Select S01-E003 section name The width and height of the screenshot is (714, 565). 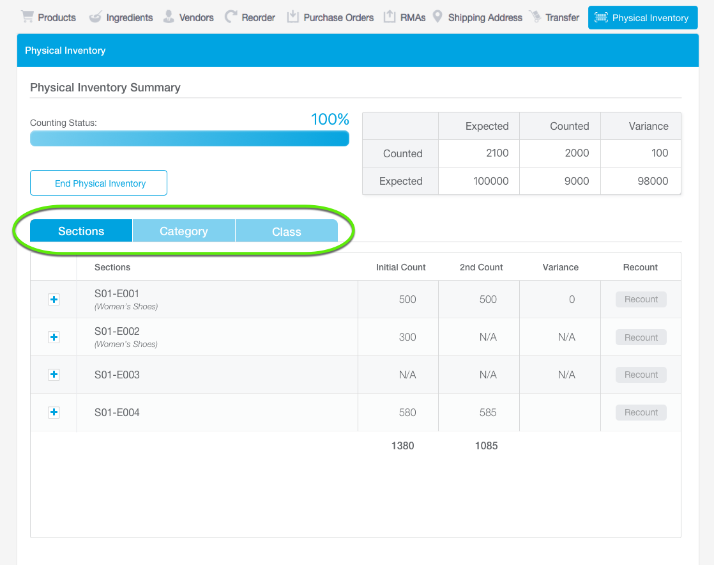tap(117, 375)
